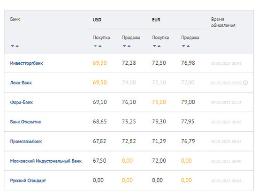Select Инвестторгбанк EUR buy rate 72,50

point(159,63)
